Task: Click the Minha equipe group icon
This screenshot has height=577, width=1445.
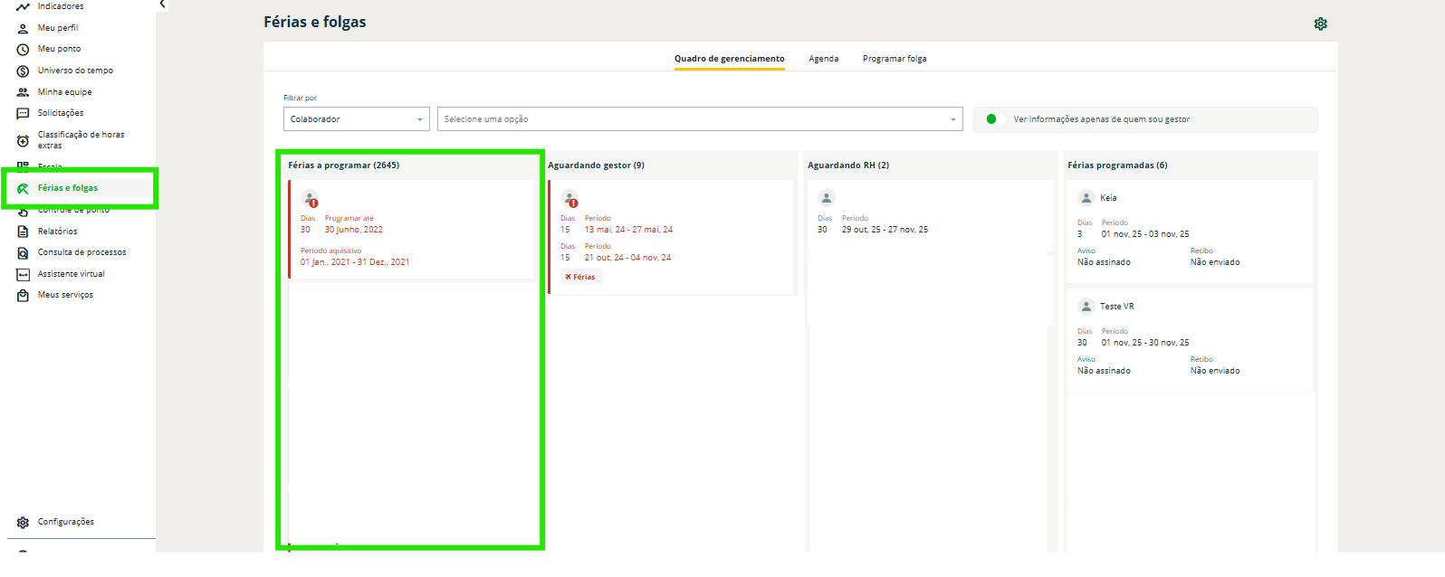Action: (23, 92)
